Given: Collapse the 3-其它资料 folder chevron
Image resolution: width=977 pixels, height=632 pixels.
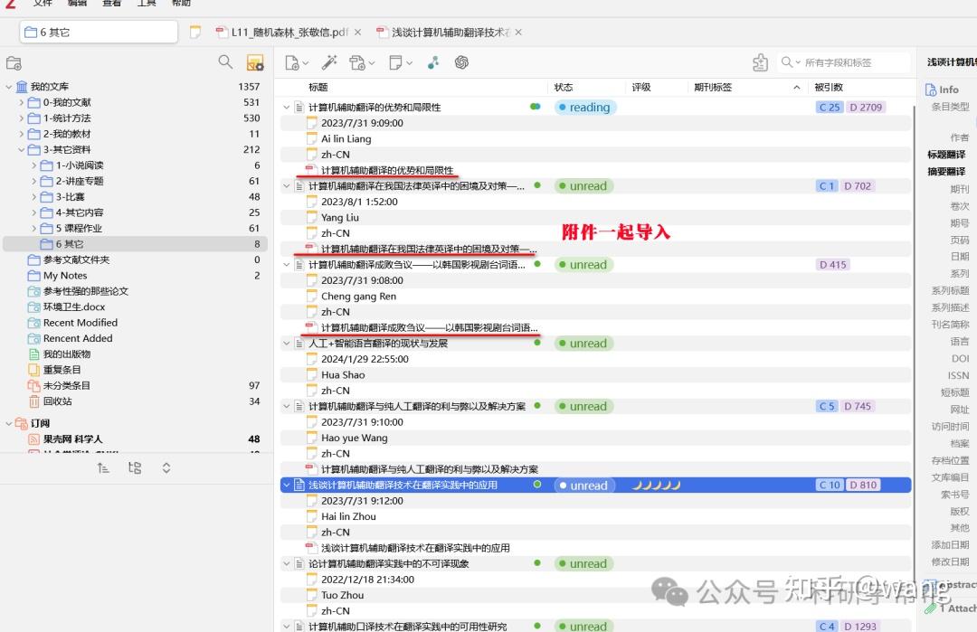Looking at the screenshot, I should point(20,149).
